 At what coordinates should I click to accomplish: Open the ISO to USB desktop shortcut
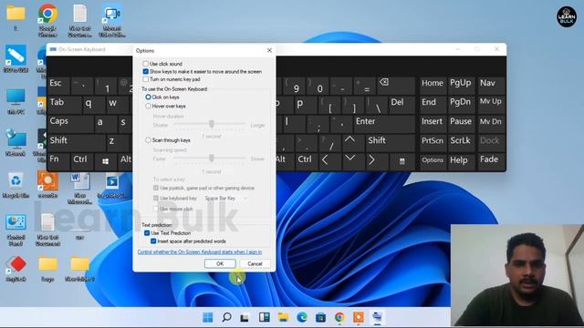coord(16,58)
